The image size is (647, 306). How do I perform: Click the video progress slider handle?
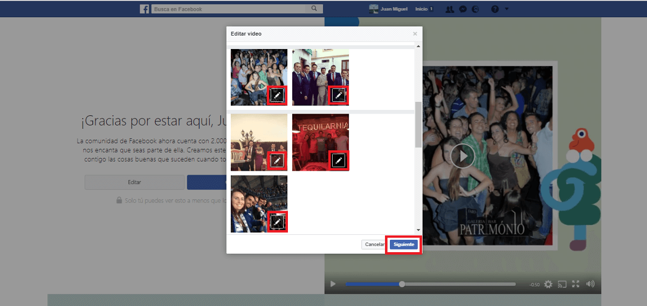(x=402, y=284)
